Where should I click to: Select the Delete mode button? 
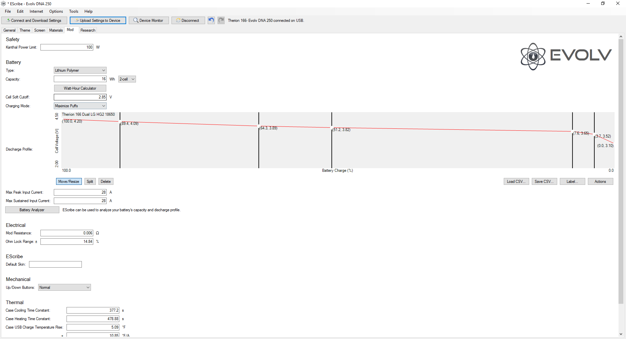pos(106,182)
